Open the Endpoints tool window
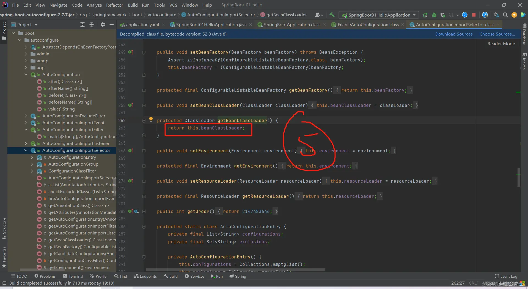528x289 pixels. (x=145, y=276)
